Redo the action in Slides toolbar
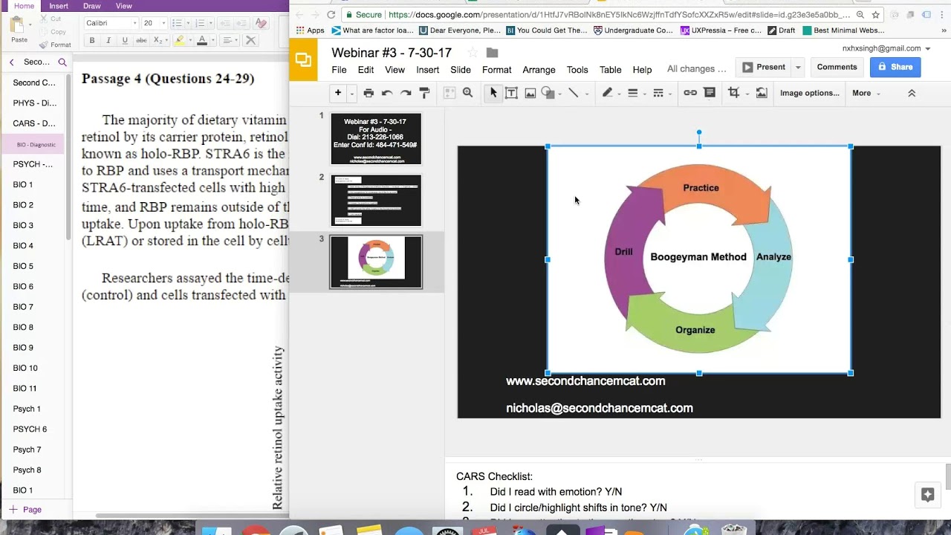The image size is (951, 535). [x=406, y=93]
